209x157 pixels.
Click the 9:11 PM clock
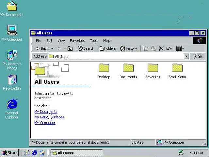[197, 153]
